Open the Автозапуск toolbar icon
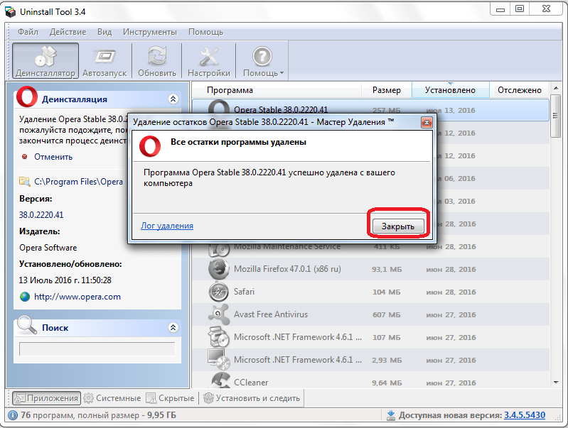568x428 pixels. click(105, 61)
